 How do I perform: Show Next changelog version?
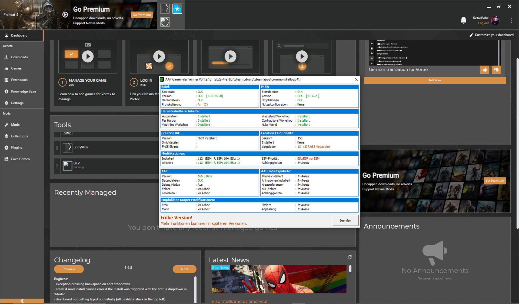pos(185,269)
